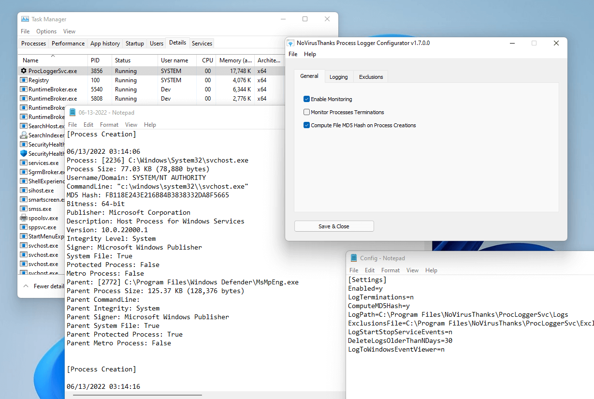Click the icon of RuntimeBroker.exe with PID 5540
The height and width of the screenshot is (399, 594).
point(24,89)
